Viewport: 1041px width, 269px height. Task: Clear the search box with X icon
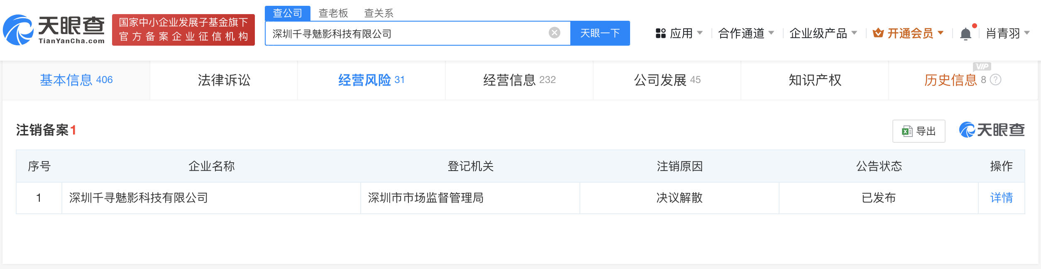(555, 33)
